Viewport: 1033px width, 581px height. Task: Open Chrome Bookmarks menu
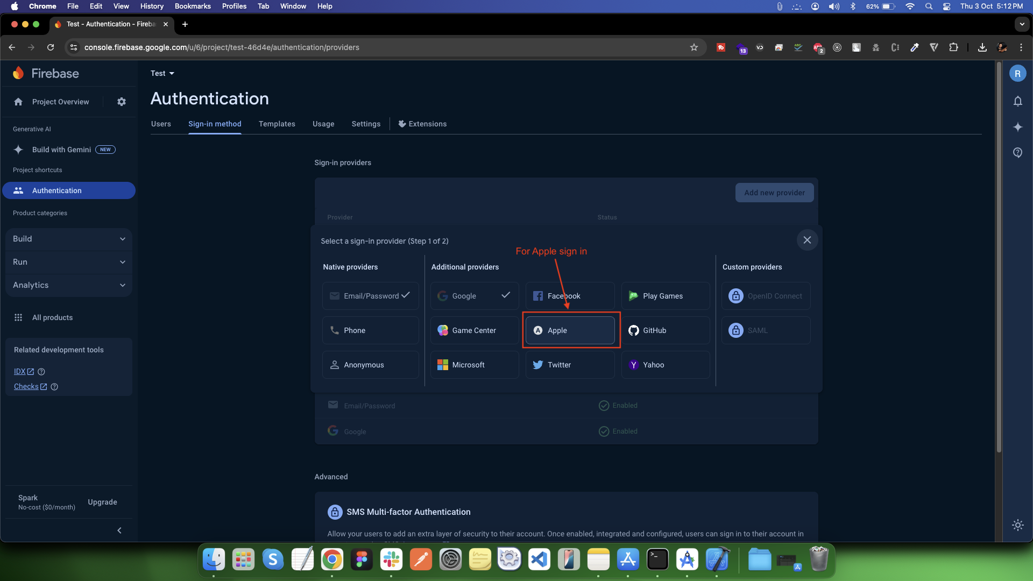coord(193,6)
